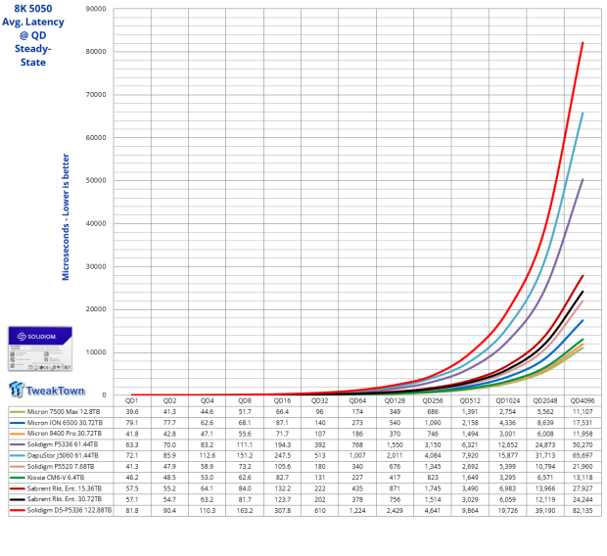Viewport: 607px width, 556px height.
Task: Click the chart title '8K 5050 Avg. Latency'
Action: (33, 15)
